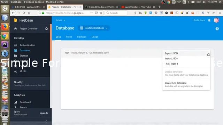
Task: Collapse the sidebar with the chevron
Action: pos(46,122)
